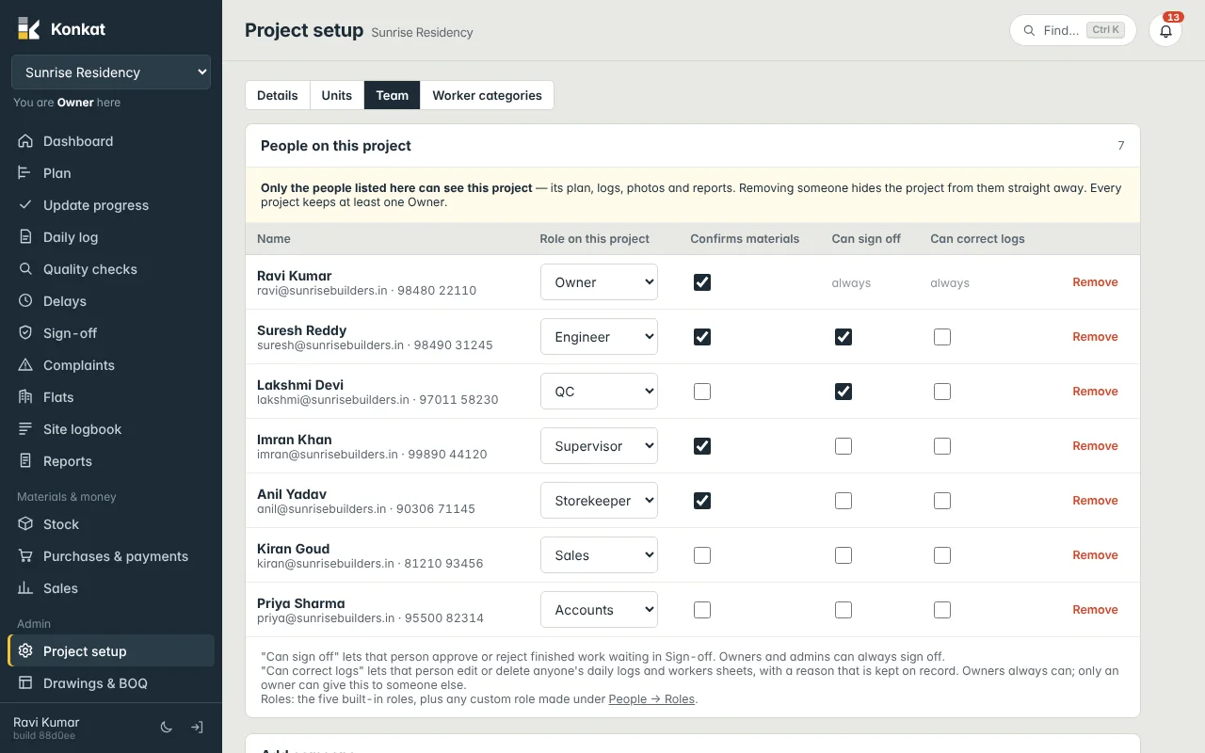Open Daily log document icon
The height and width of the screenshot is (753, 1205).
pyautogui.click(x=25, y=237)
